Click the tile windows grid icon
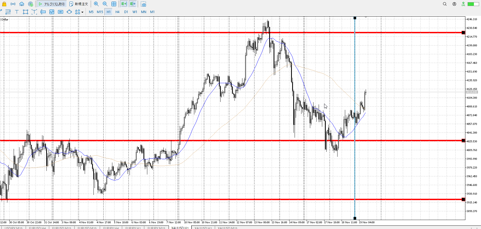This screenshot has width=481, height=229. tap(114, 4)
